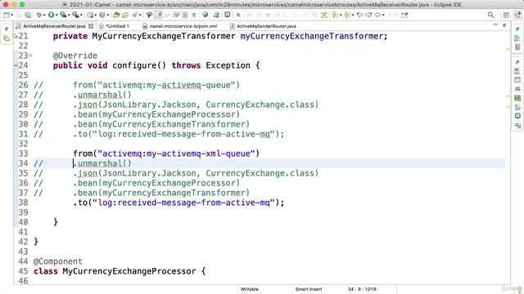Click the Run Last Tool (external tools) icon
Screen dimensions: 524x294
[76, 15]
